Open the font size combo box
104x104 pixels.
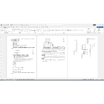tap(20, 29)
